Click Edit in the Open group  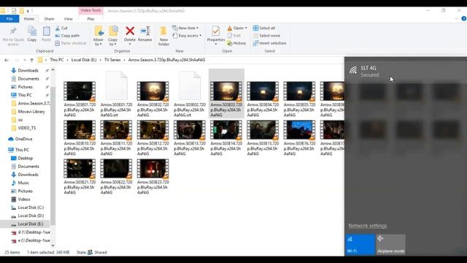(234, 36)
